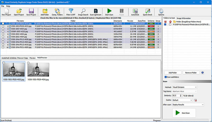The image size is (212, 122).
Task: Open Project from the toolbar
Action: (x=19, y=11)
